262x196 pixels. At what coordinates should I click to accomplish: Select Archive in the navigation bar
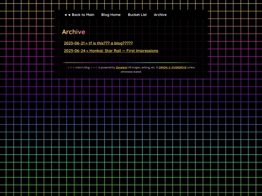[x=160, y=15]
